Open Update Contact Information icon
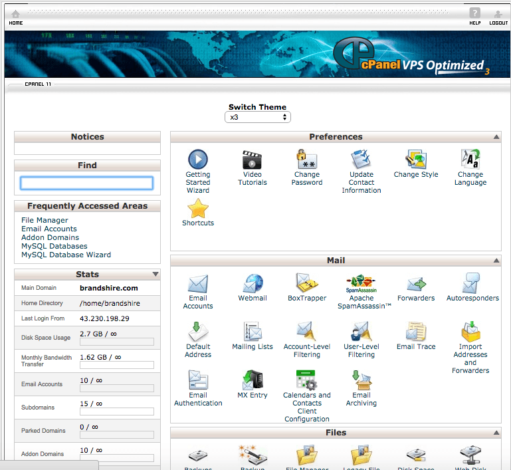The image size is (511, 470). click(361, 159)
